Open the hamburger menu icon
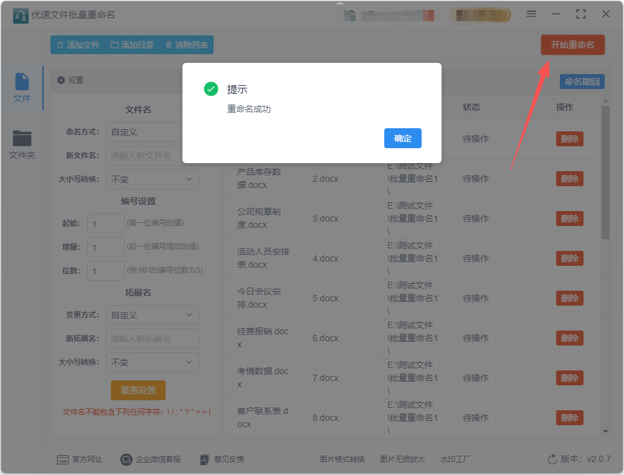Screen dimensions: 624x475 pyautogui.click(x=531, y=14)
